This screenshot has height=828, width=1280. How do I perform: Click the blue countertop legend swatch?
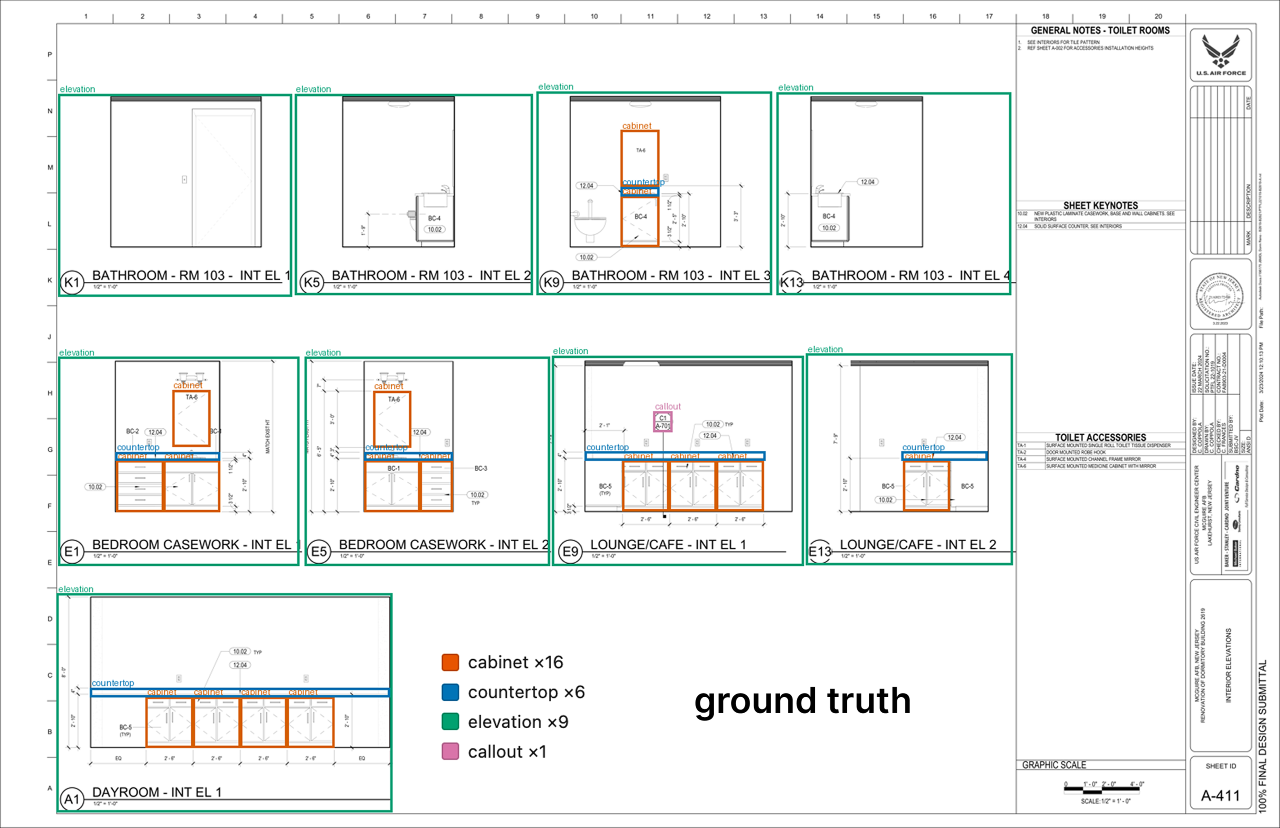[x=450, y=692]
